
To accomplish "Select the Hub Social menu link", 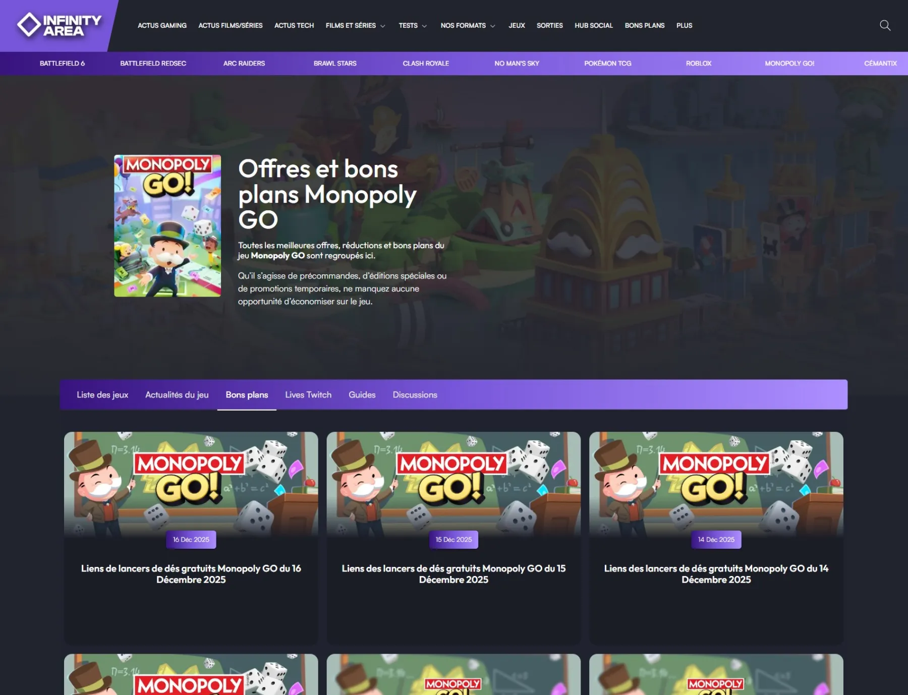I will pyautogui.click(x=593, y=26).
